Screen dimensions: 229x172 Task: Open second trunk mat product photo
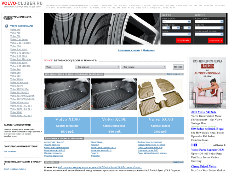(x=114, y=94)
